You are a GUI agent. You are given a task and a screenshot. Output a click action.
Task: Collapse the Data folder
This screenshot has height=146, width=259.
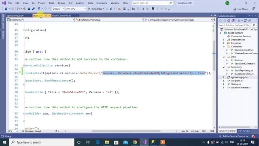(x=224, y=57)
